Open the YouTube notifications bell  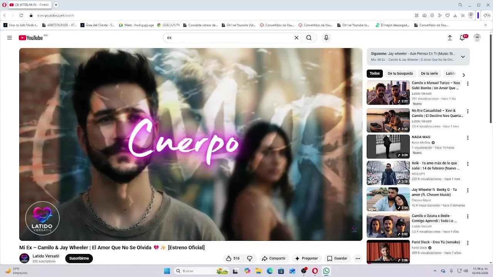click(x=463, y=37)
